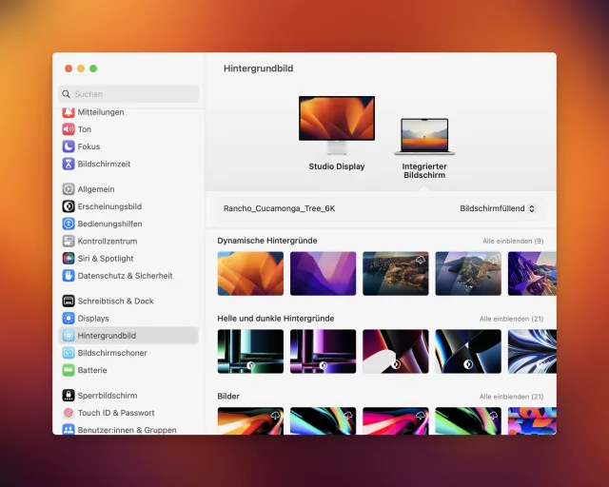Select the Batterie icon in sidebar
609x487 pixels.
tap(69, 370)
